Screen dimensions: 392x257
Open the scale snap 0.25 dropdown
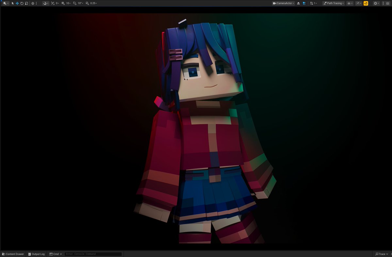[x=93, y=3]
